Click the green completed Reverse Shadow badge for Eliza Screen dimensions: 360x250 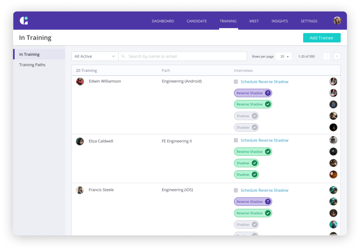(253, 152)
